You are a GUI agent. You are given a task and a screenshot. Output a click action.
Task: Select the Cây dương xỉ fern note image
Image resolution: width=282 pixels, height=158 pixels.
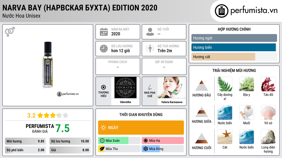225,84
